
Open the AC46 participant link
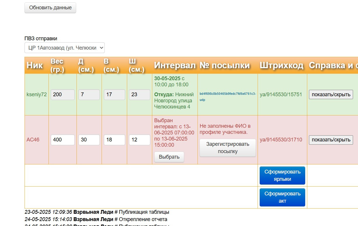click(33, 140)
